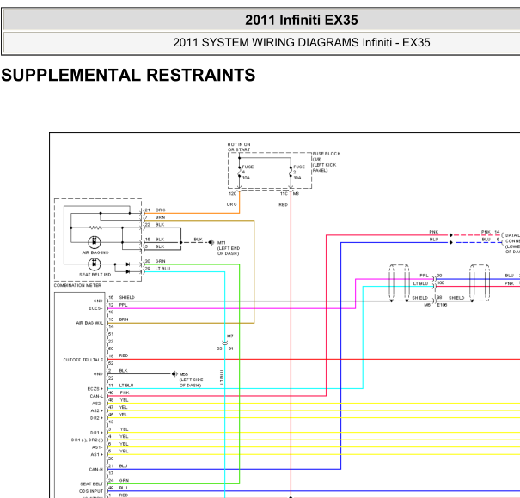Click the 'CAN-H' pin label

[96, 469]
